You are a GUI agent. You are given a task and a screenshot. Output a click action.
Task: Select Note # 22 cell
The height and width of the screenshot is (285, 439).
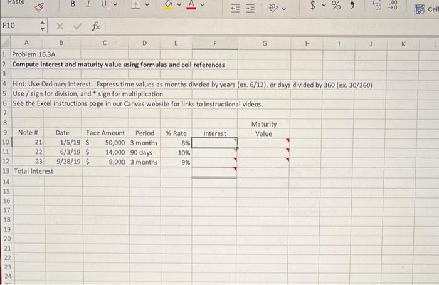pos(28,152)
